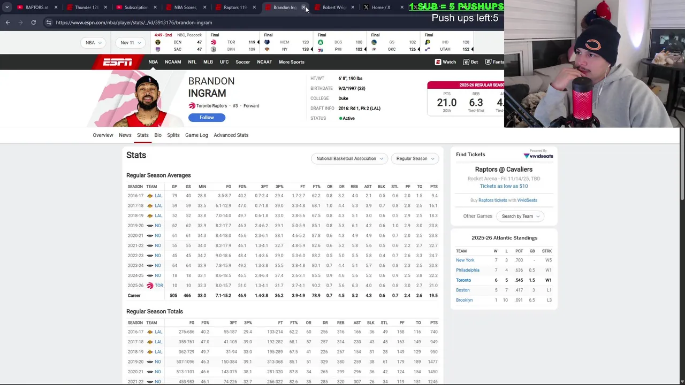Switch to the Splits player tab
685x385 pixels.
tap(173, 135)
